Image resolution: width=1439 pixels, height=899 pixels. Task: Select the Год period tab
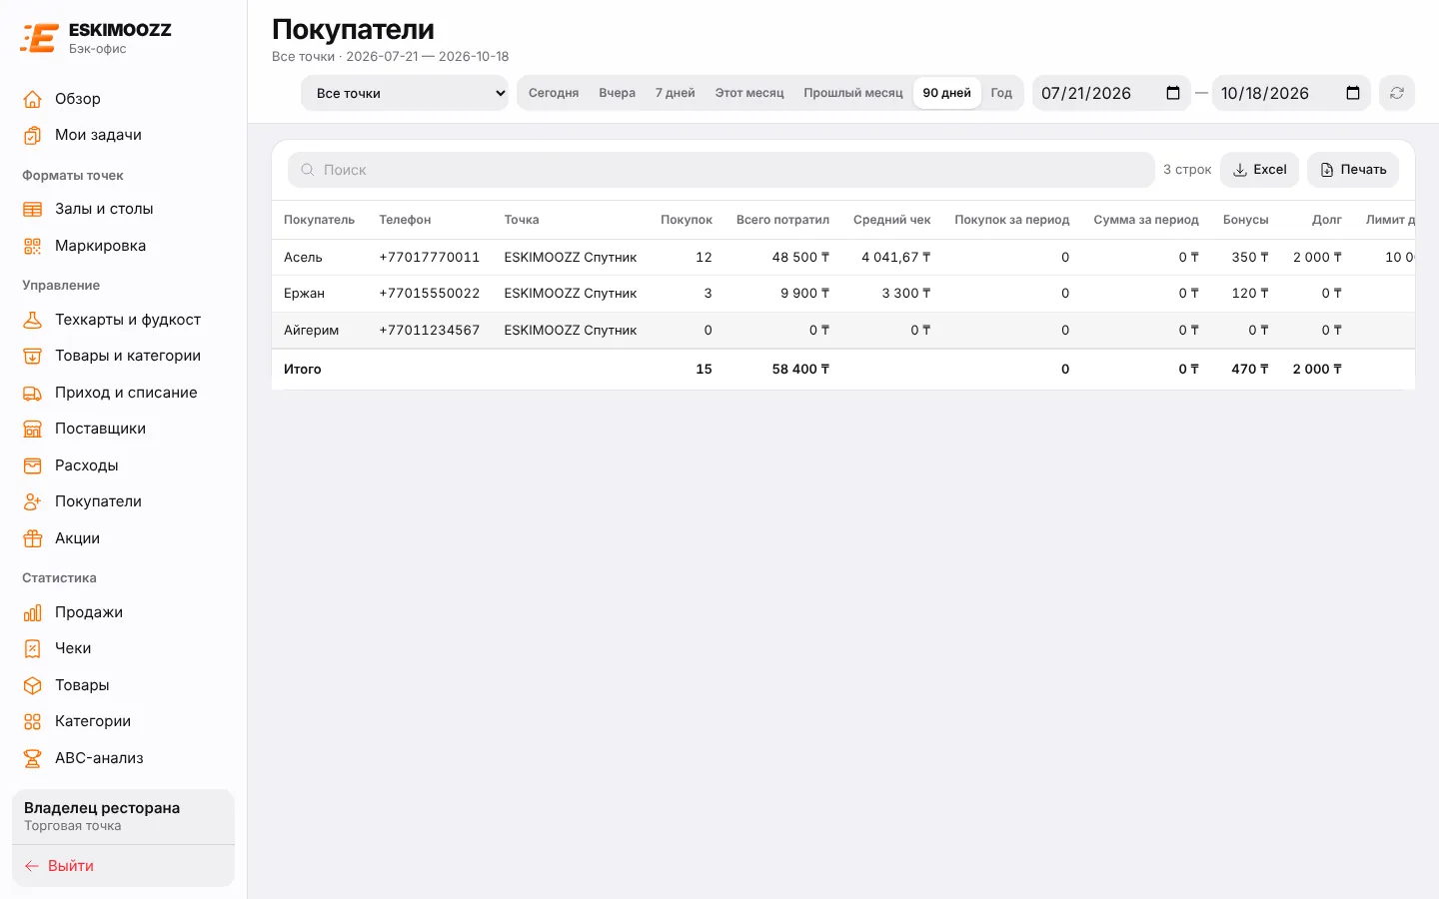click(x=1001, y=93)
